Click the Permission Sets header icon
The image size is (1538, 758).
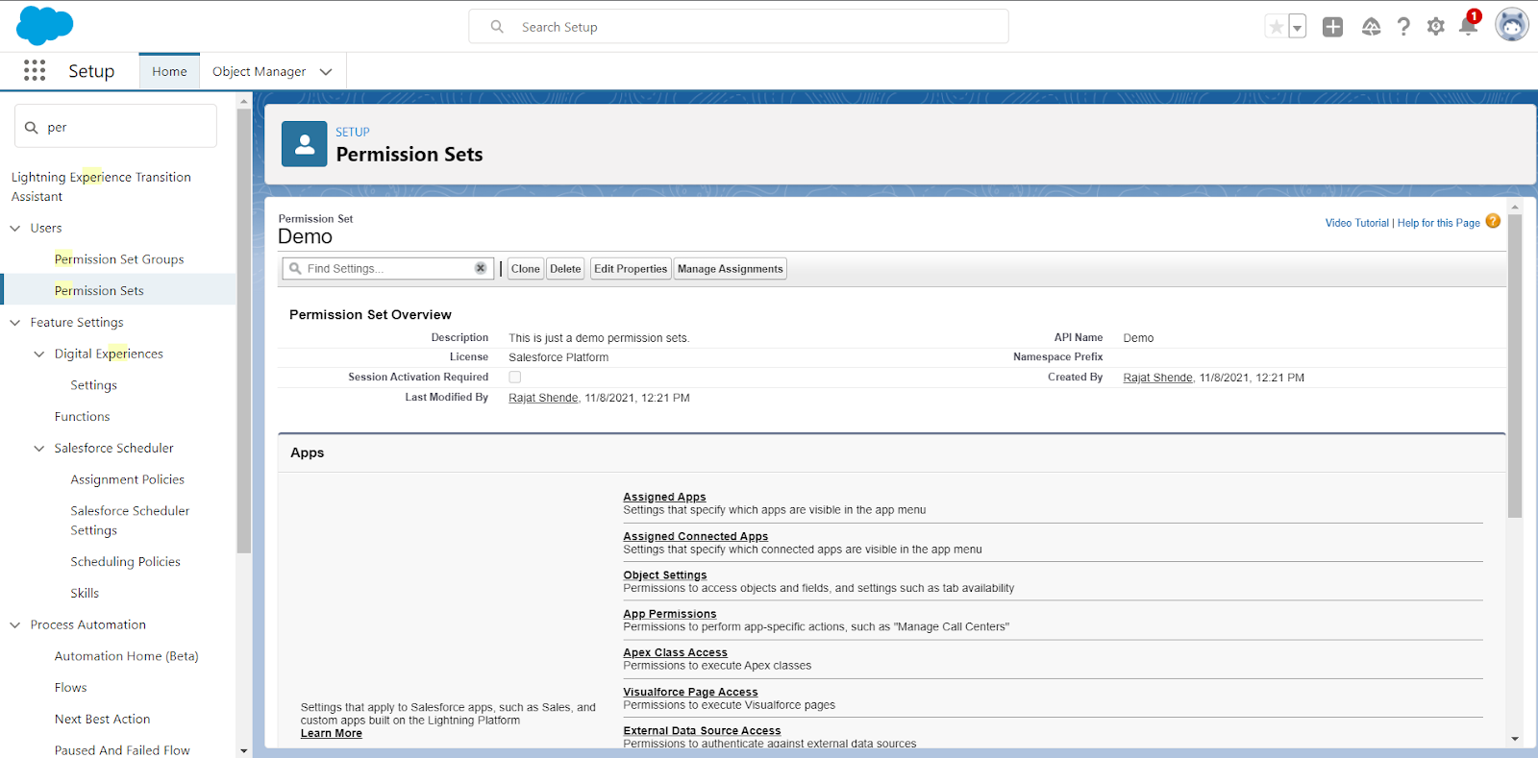(x=305, y=144)
